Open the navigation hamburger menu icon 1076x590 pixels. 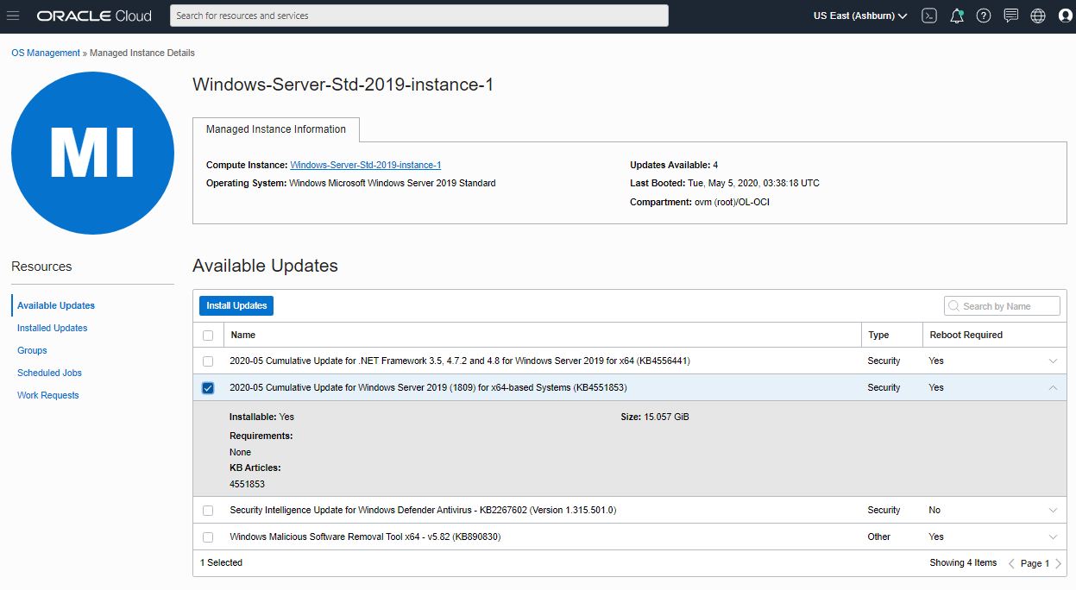pyautogui.click(x=13, y=15)
